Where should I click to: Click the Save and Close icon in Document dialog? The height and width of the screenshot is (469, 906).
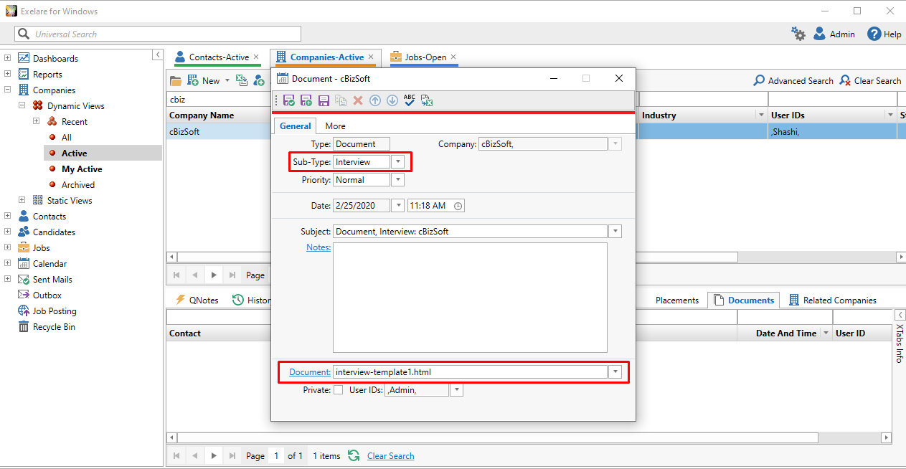tap(288, 100)
